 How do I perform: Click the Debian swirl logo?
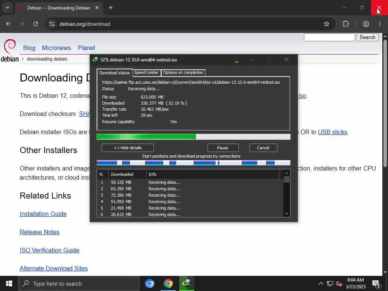(10, 46)
